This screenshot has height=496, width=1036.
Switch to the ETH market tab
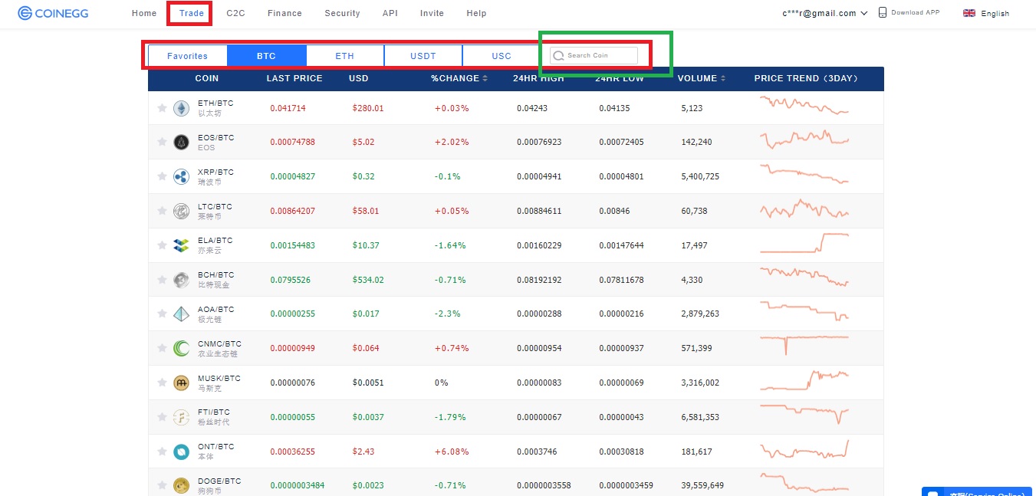coord(345,56)
